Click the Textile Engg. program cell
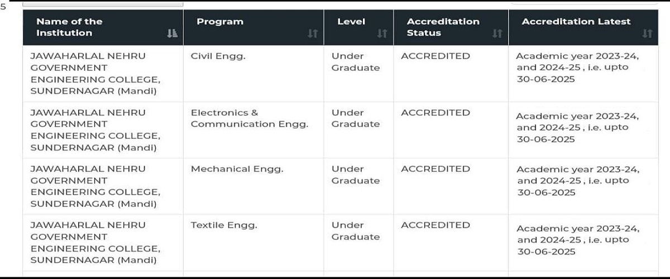670x279 pixels. (224, 225)
